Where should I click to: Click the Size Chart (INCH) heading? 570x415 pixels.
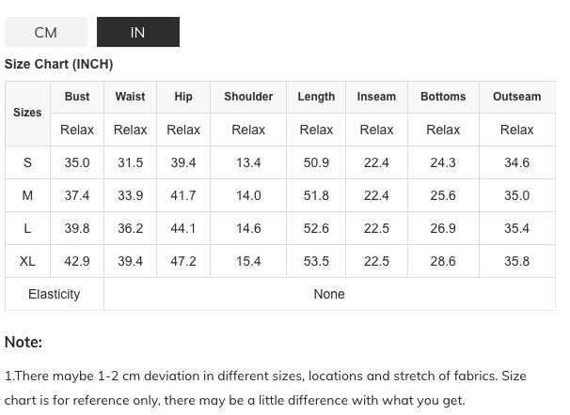[58, 64]
